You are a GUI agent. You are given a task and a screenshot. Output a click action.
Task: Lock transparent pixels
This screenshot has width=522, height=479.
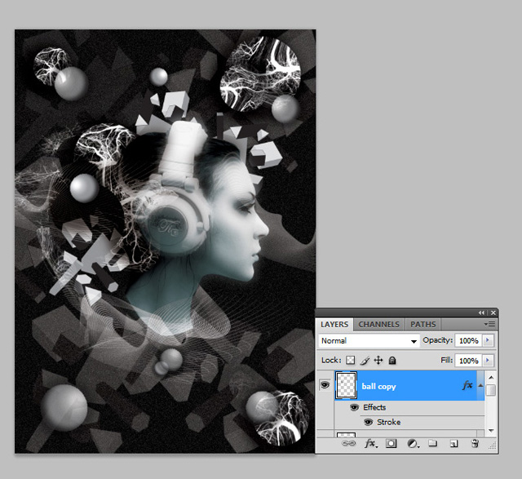point(351,360)
